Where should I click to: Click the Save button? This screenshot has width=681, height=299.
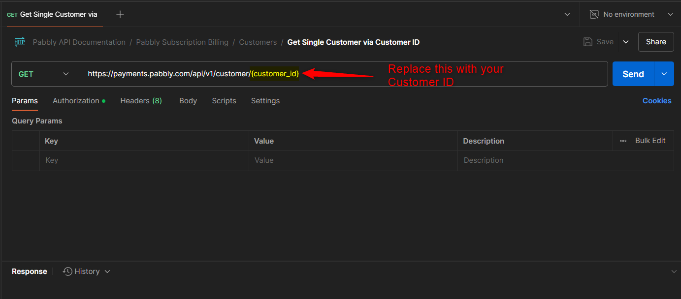[598, 42]
